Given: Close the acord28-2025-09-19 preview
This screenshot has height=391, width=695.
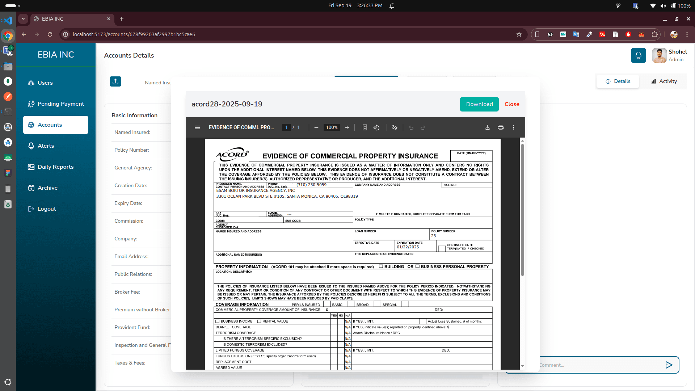Looking at the screenshot, I should click(x=511, y=104).
